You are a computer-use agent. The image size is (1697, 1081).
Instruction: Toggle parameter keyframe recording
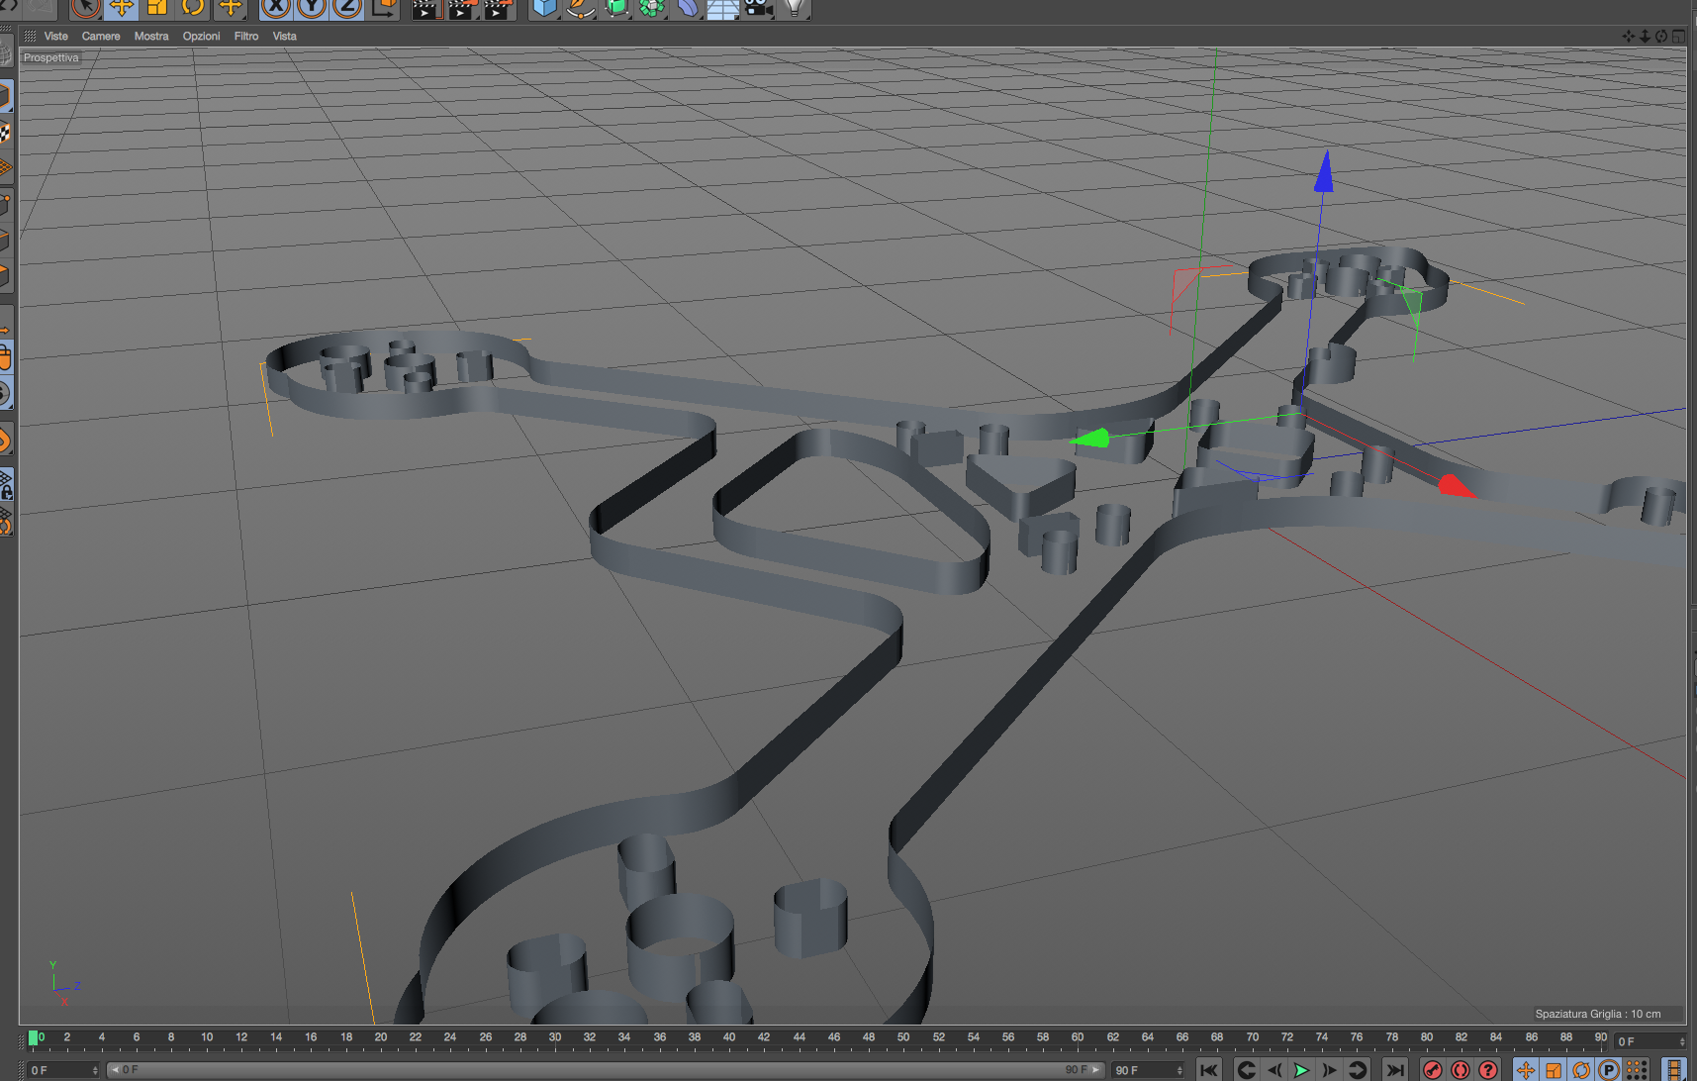tap(1609, 1070)
